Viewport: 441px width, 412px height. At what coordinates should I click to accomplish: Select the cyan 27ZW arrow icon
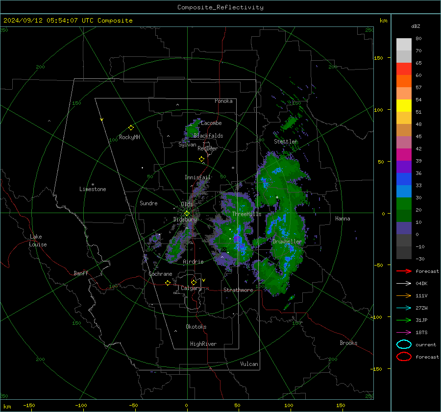(404, 308)
